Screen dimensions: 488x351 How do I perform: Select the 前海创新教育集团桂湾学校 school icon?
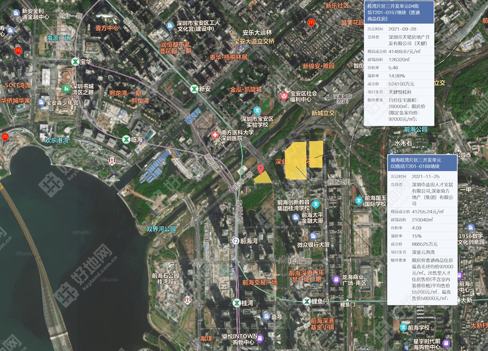[x=316, y=204]
